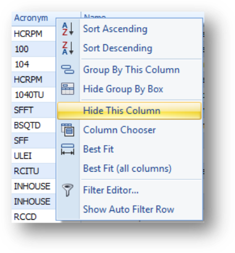Select the BSQTD row cell
The image size is (235, 253).
pyautogui.click(x=34, y=126)
